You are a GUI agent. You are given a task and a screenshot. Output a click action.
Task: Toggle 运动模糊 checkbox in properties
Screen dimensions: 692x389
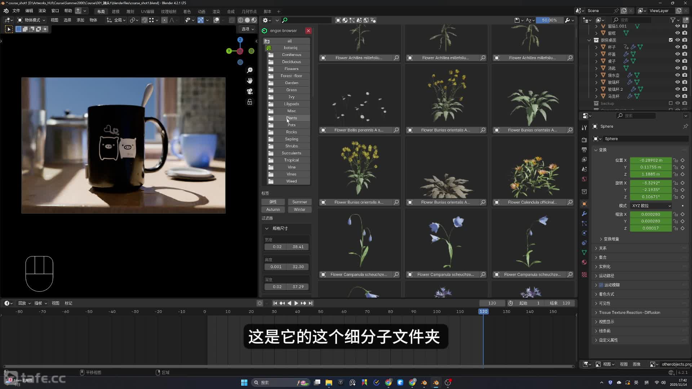click(601, 285)
